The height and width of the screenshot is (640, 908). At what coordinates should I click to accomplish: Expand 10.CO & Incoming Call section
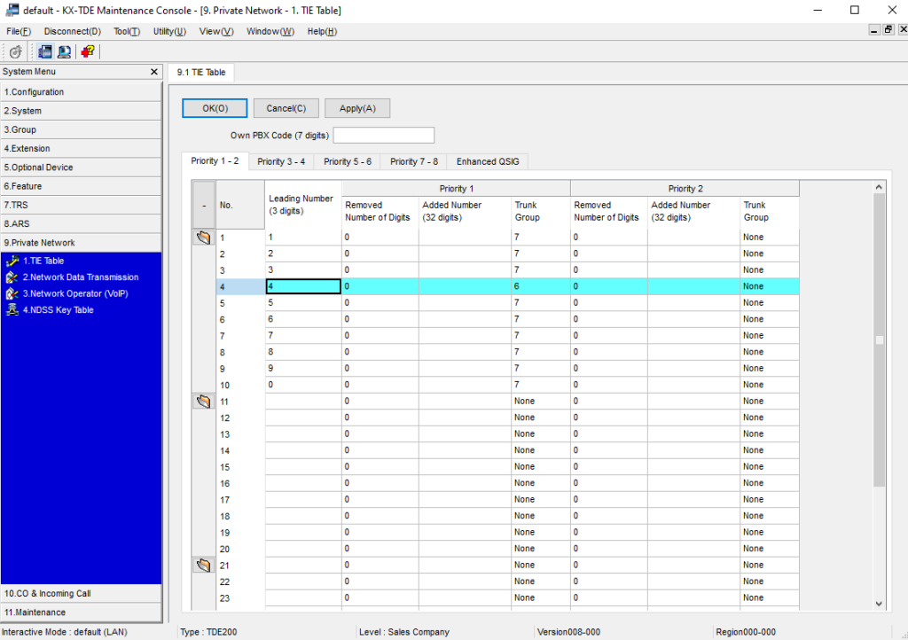[x=81, y=594]
